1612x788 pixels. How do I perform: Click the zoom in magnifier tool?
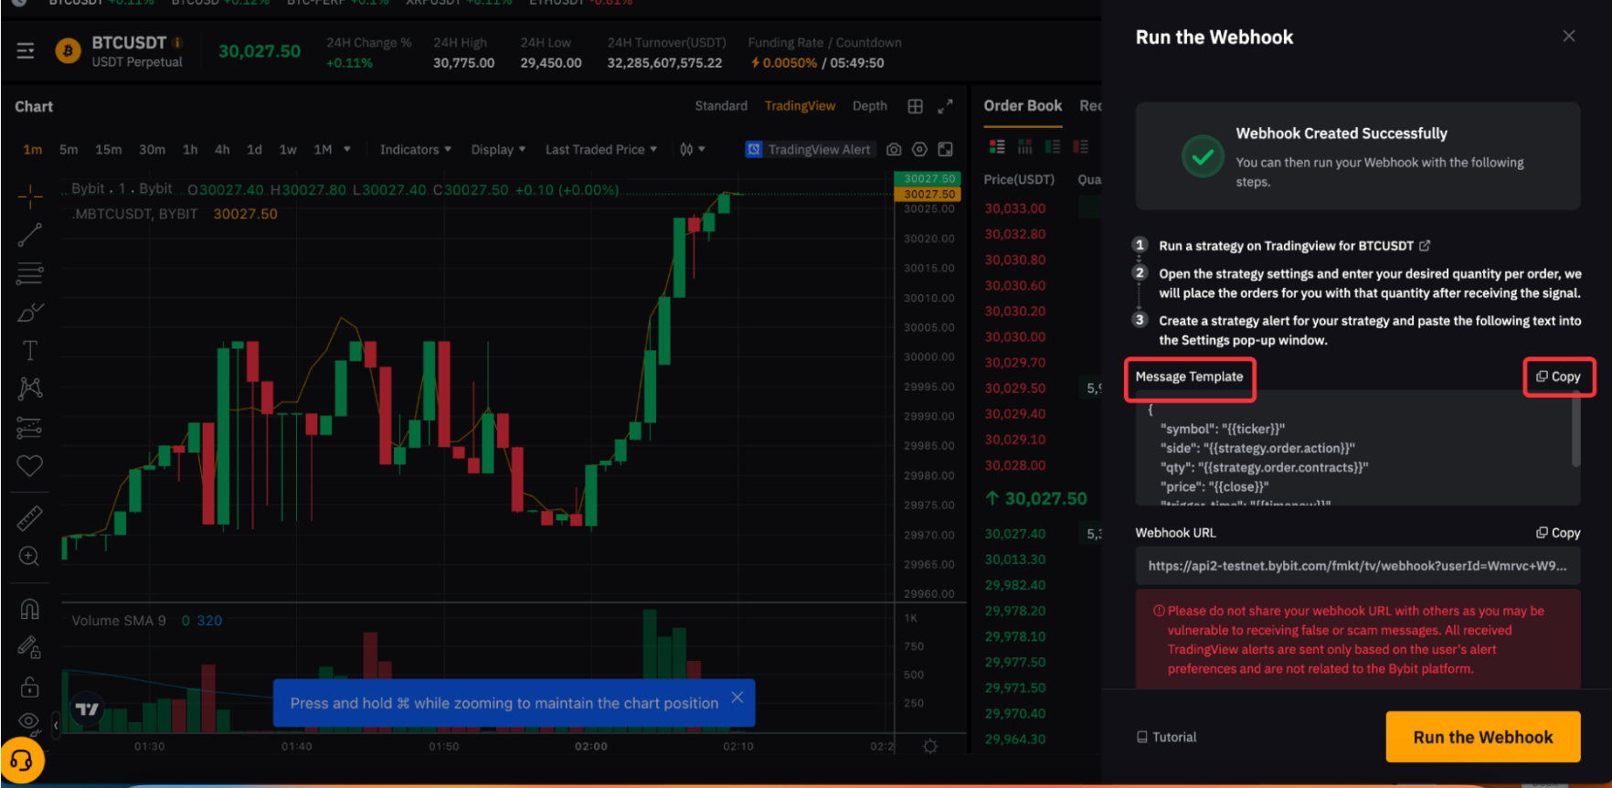point(29,557)
